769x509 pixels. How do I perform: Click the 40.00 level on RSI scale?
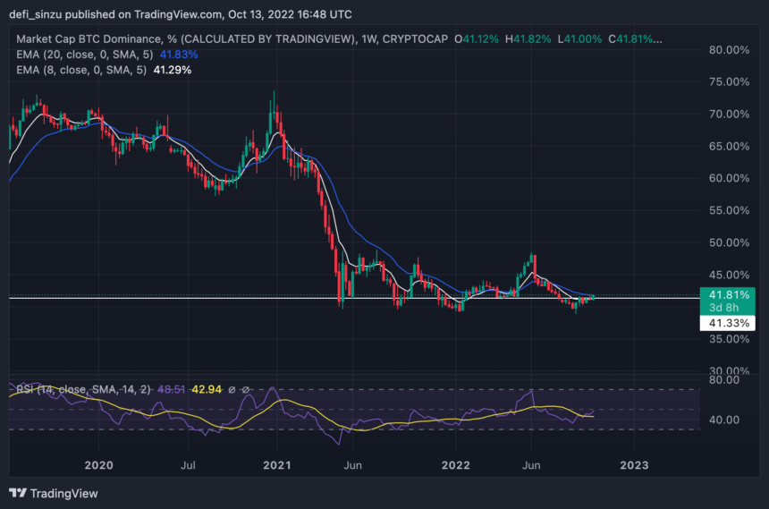[x=724, y=420]
